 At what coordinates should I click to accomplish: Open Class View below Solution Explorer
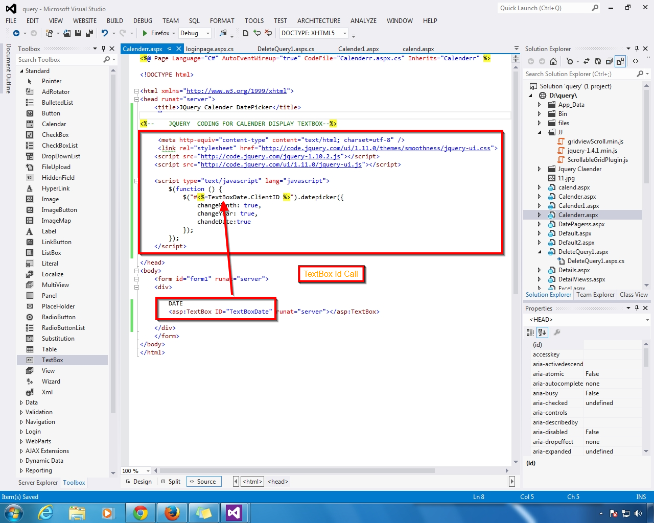634,295
